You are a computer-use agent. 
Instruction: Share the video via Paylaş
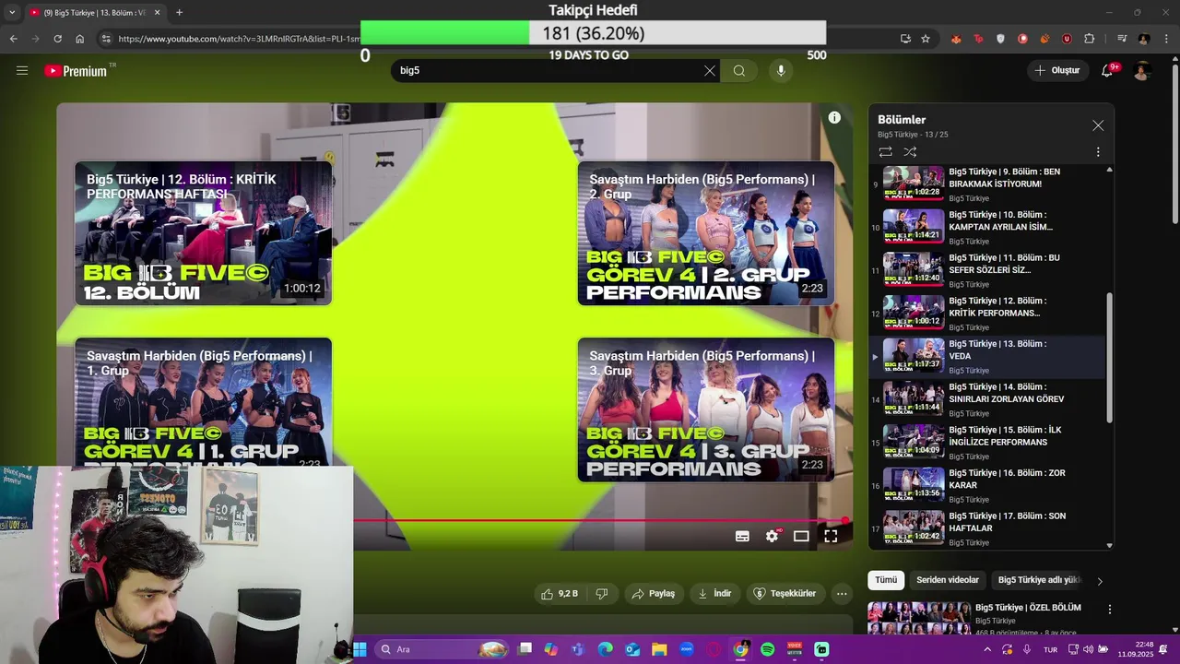point(653,594)
